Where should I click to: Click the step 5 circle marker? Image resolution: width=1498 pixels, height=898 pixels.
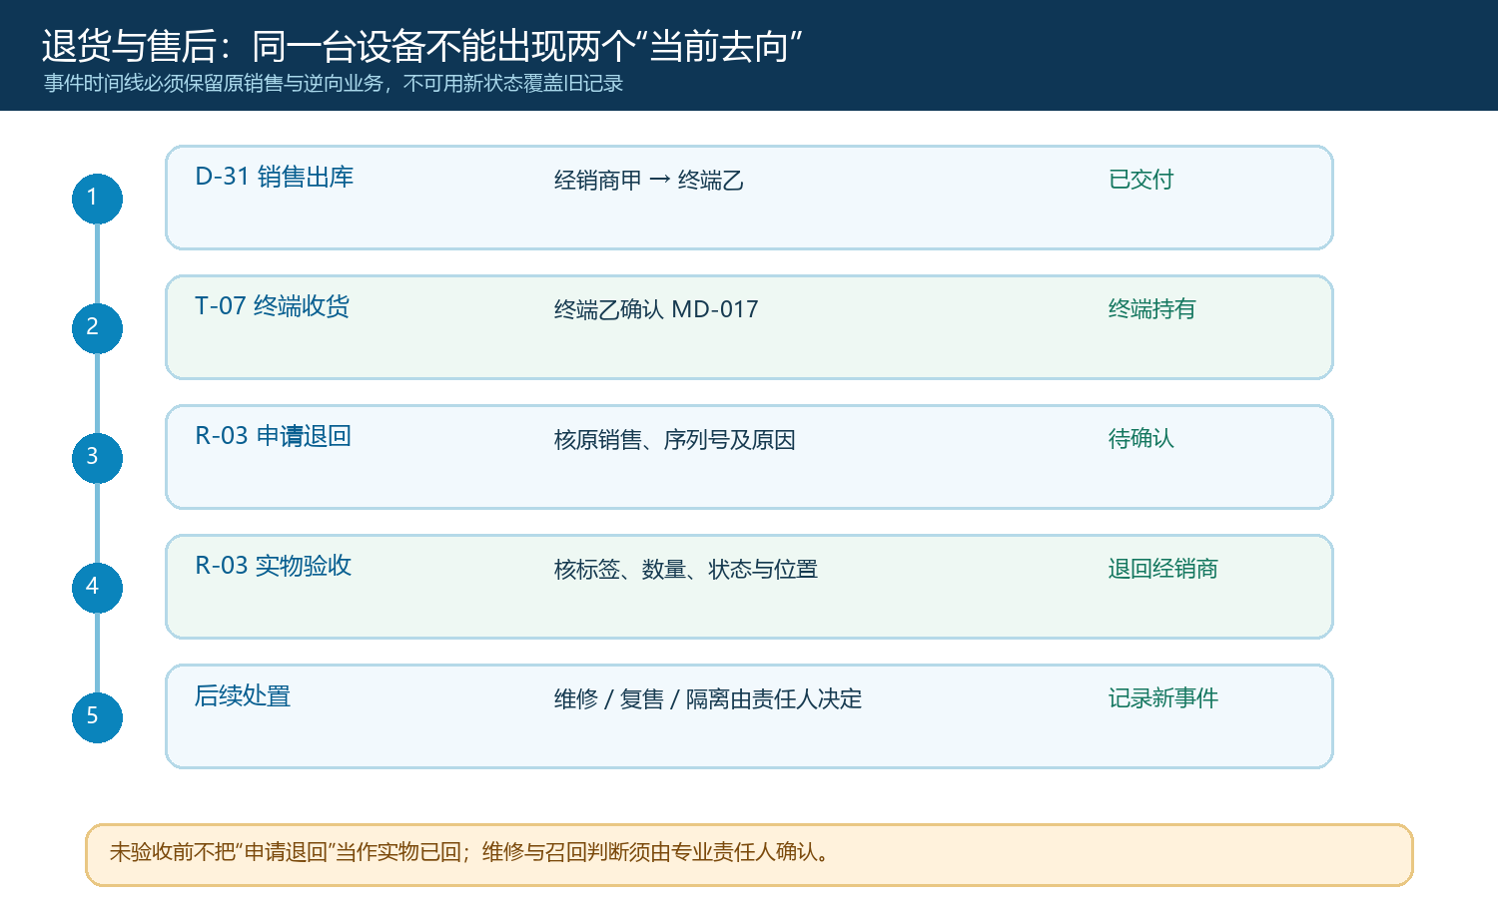[x=97, y=717]
